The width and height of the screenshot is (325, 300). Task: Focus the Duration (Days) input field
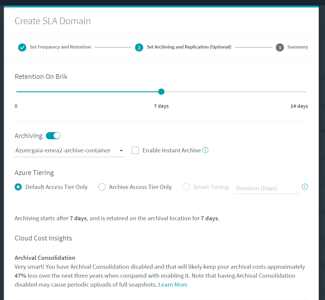tap(267, 188)
